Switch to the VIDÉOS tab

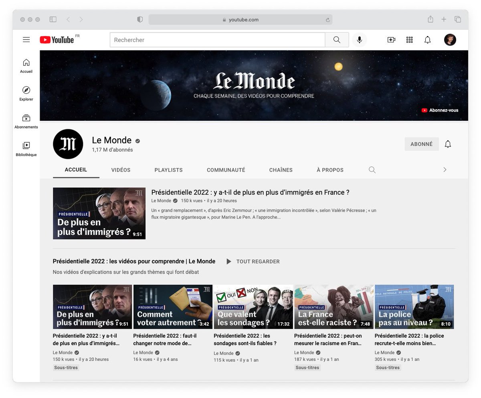121,170
